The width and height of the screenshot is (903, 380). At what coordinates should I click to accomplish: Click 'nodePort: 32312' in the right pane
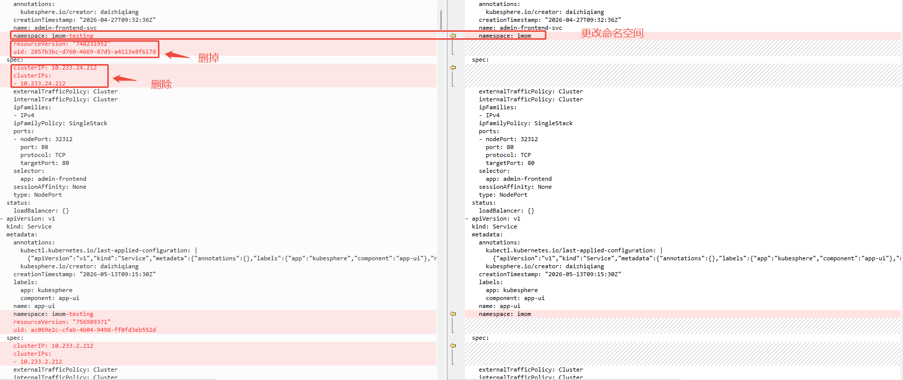click(x=512, y=139)
